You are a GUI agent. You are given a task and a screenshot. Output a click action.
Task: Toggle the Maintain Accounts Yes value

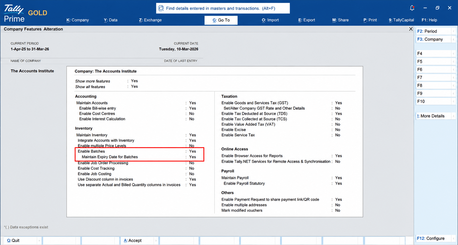[192, 103]
